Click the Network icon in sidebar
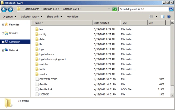The image size is (175, 110). click(x=6, y=50)
